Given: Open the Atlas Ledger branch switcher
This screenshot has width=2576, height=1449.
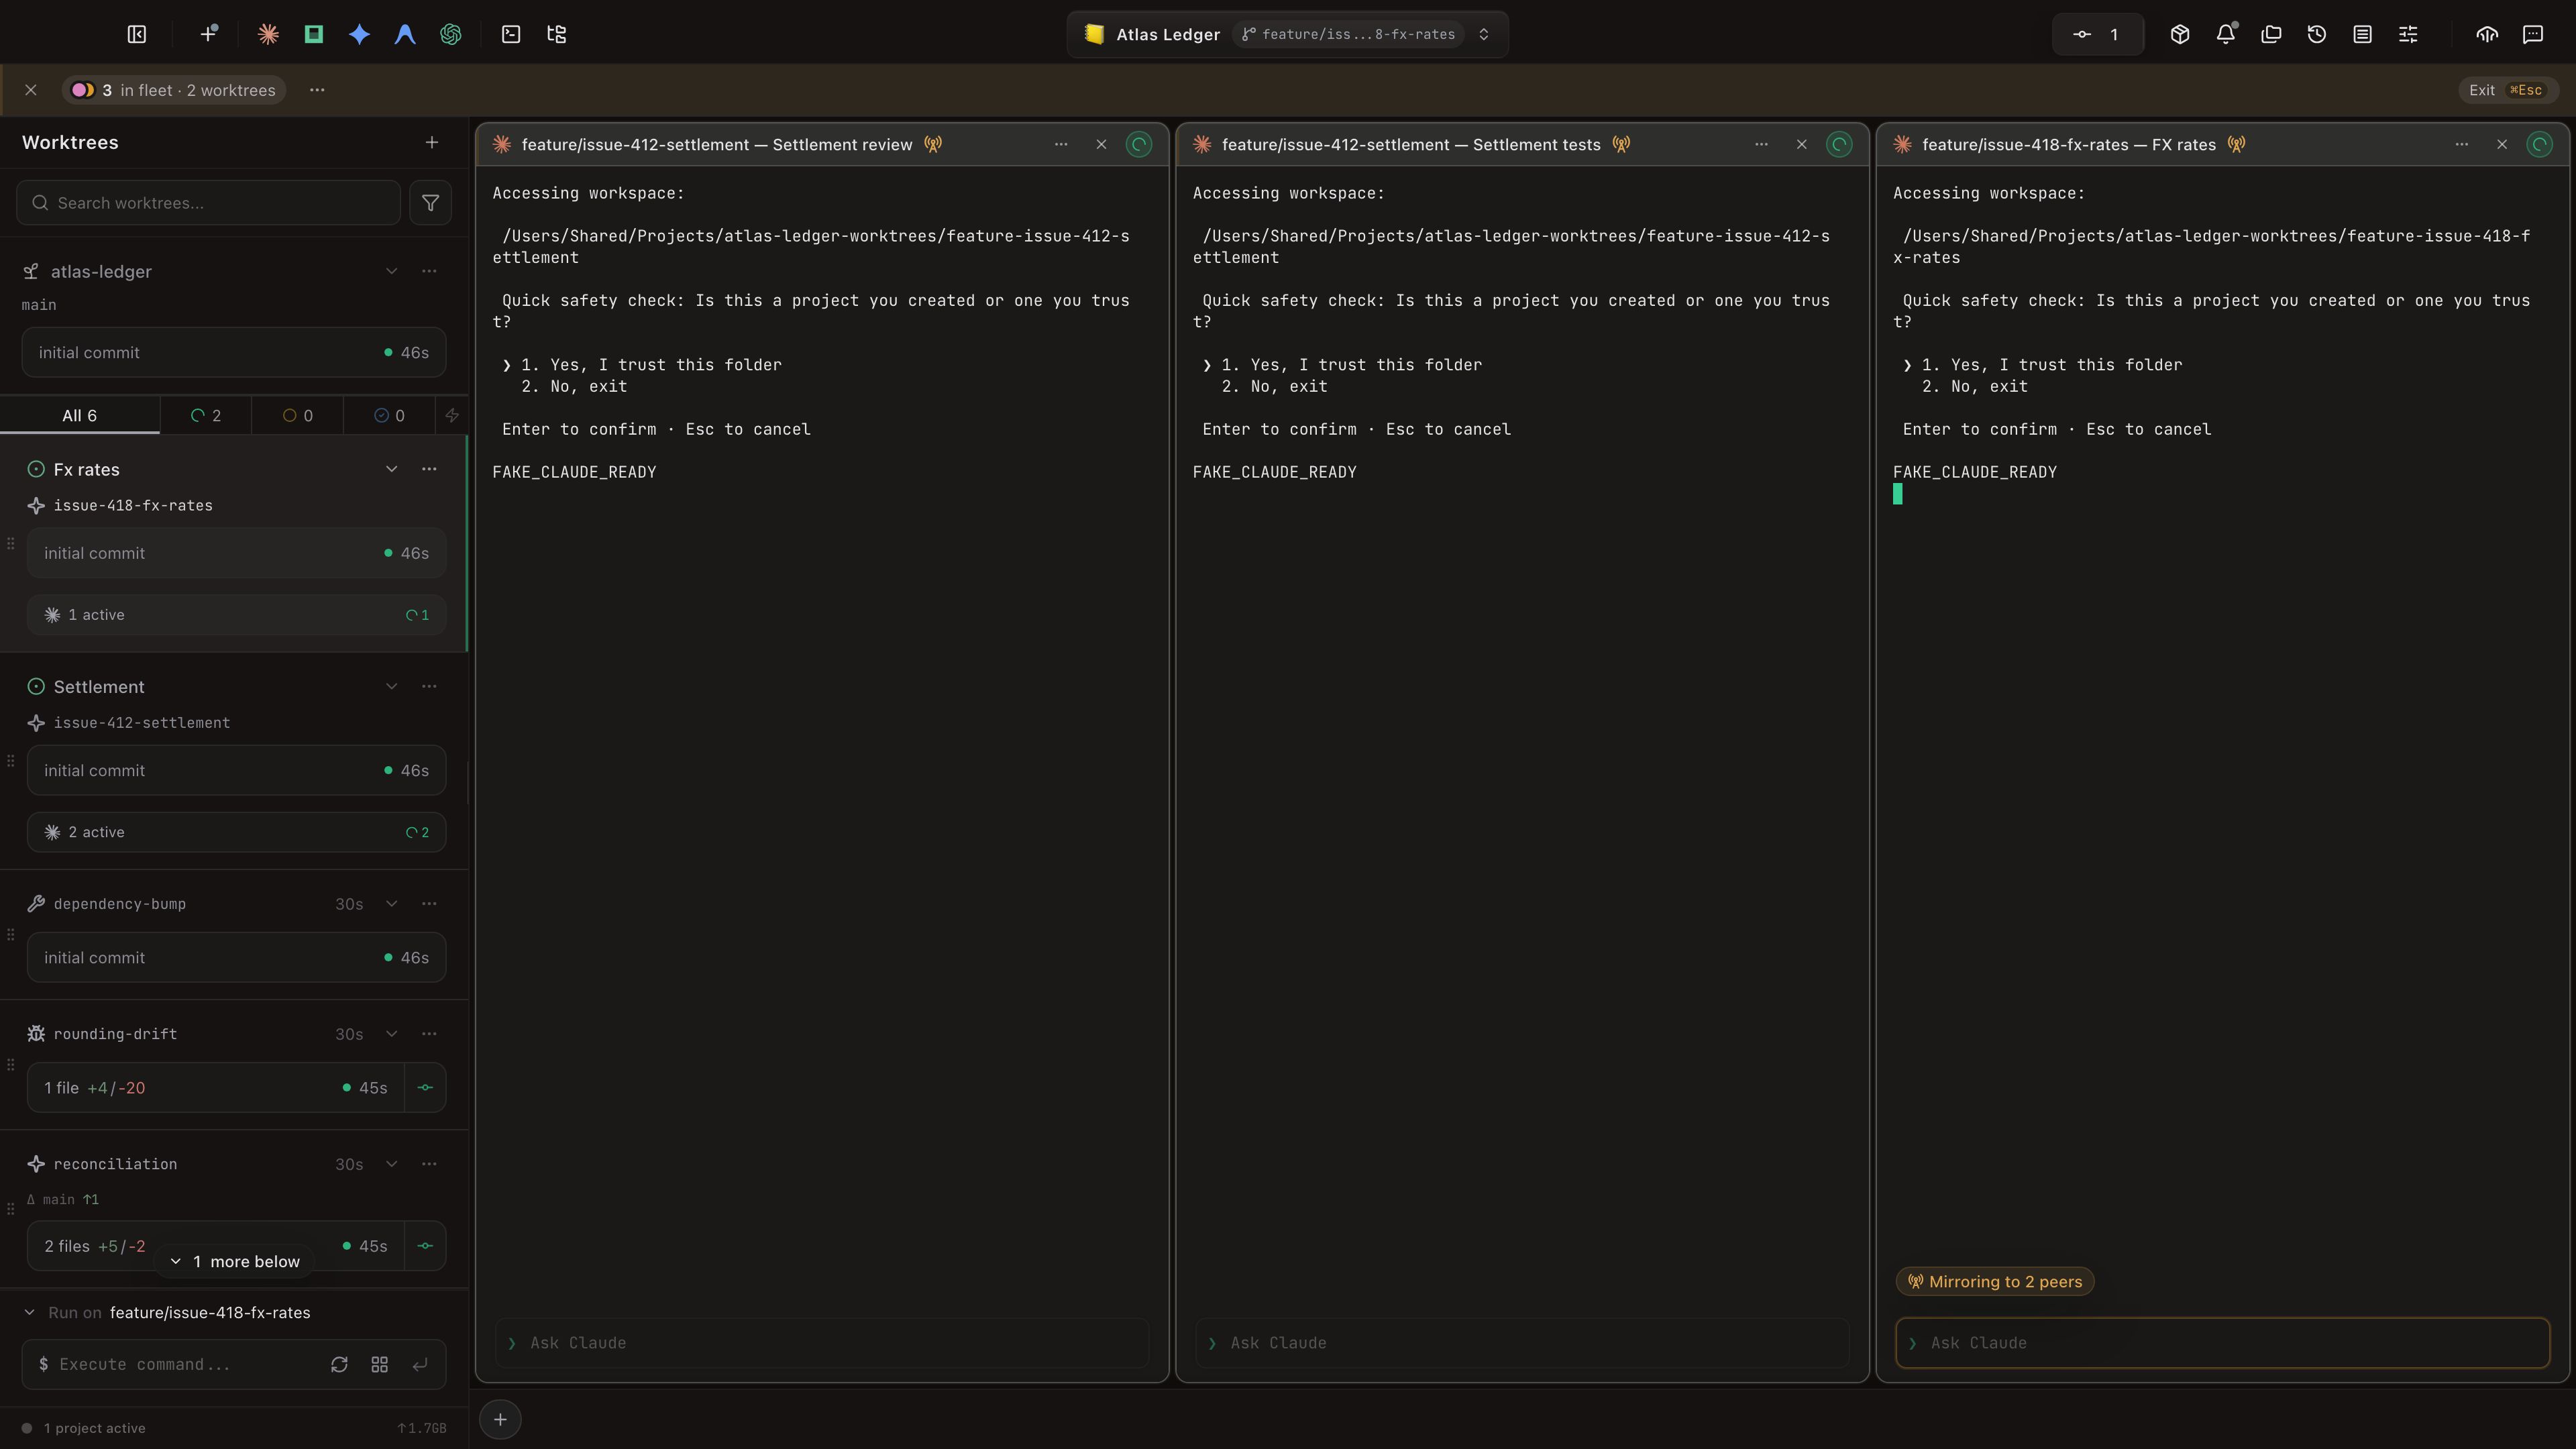Looking at the screenshot, I should point(1287,34).
